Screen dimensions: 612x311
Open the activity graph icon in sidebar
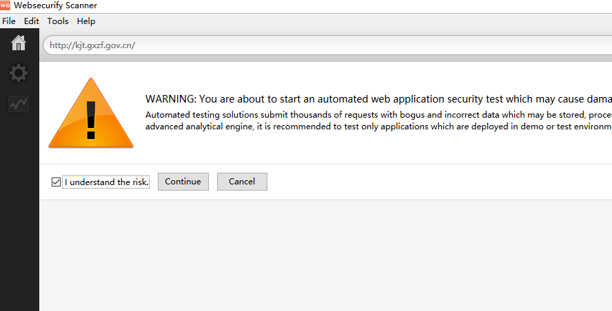click(x=19, y=104)
